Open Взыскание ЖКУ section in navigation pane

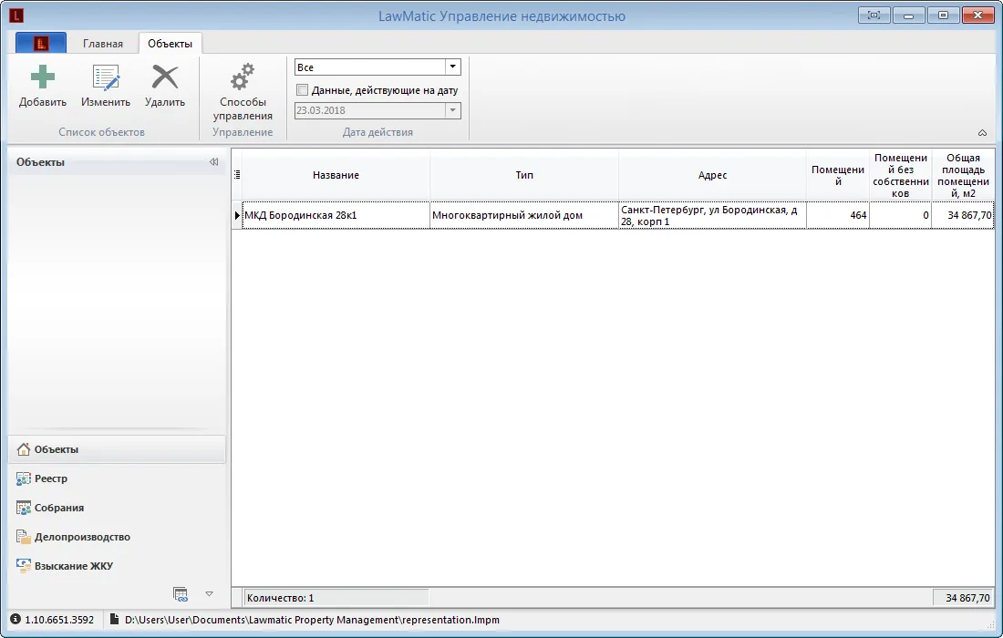[117, 566]
